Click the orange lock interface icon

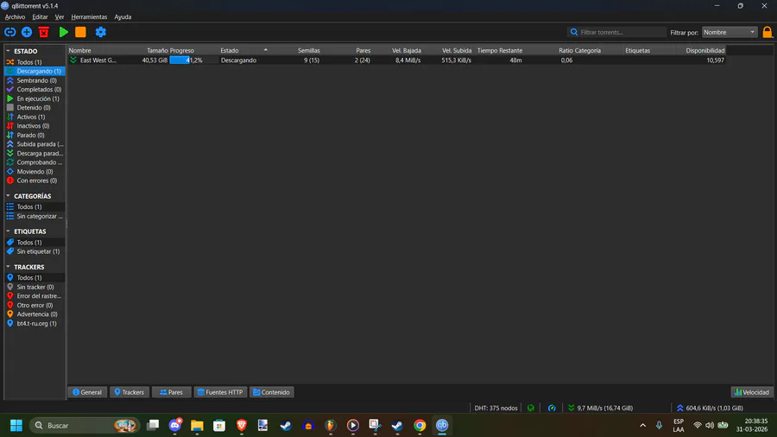768,32
